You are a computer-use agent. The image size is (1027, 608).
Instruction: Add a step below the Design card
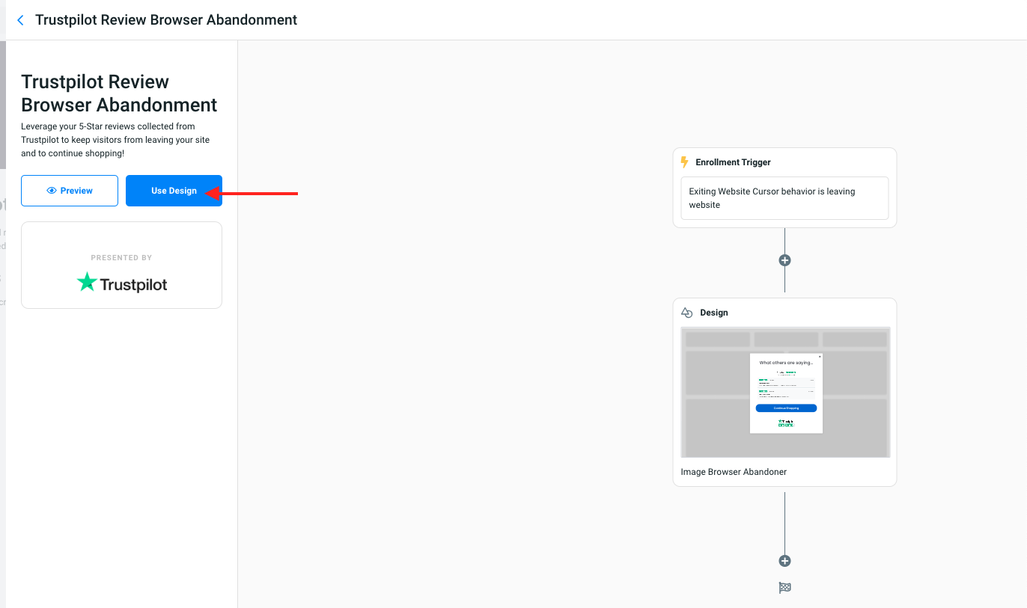click(784, 561)
